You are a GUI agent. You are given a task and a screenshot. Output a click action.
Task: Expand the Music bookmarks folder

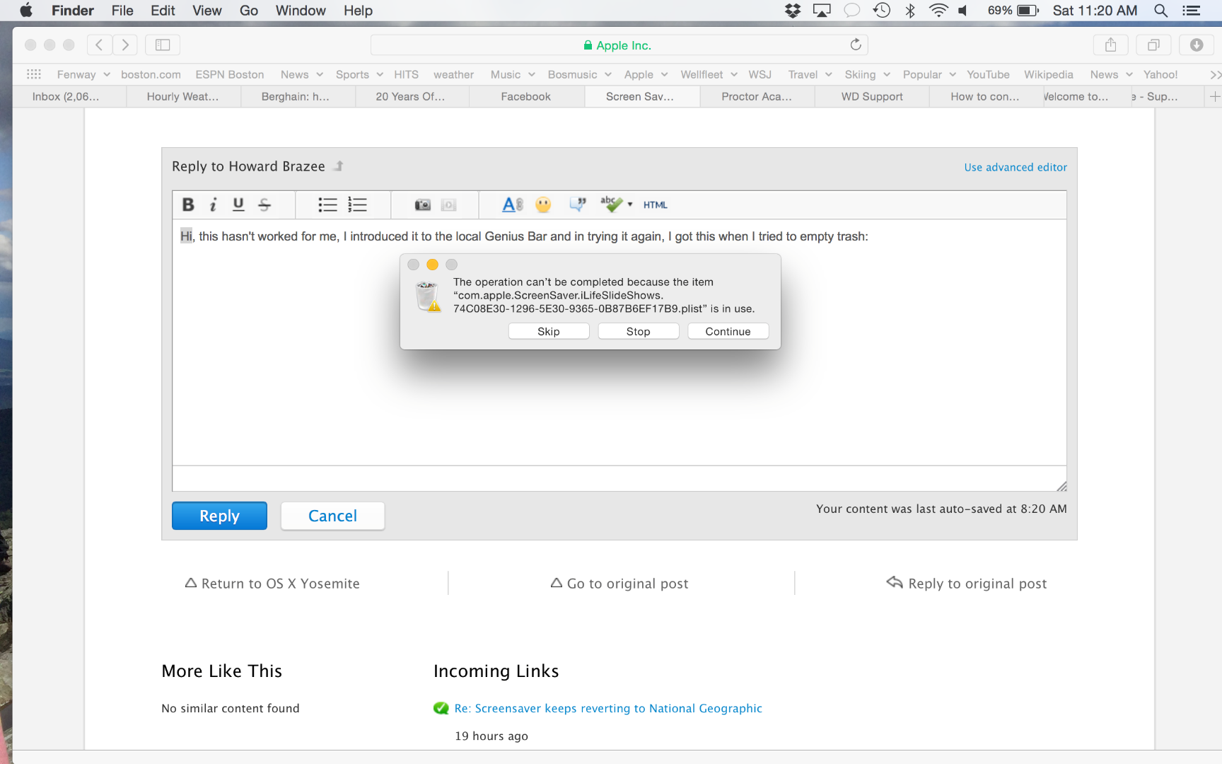(513, 74)
